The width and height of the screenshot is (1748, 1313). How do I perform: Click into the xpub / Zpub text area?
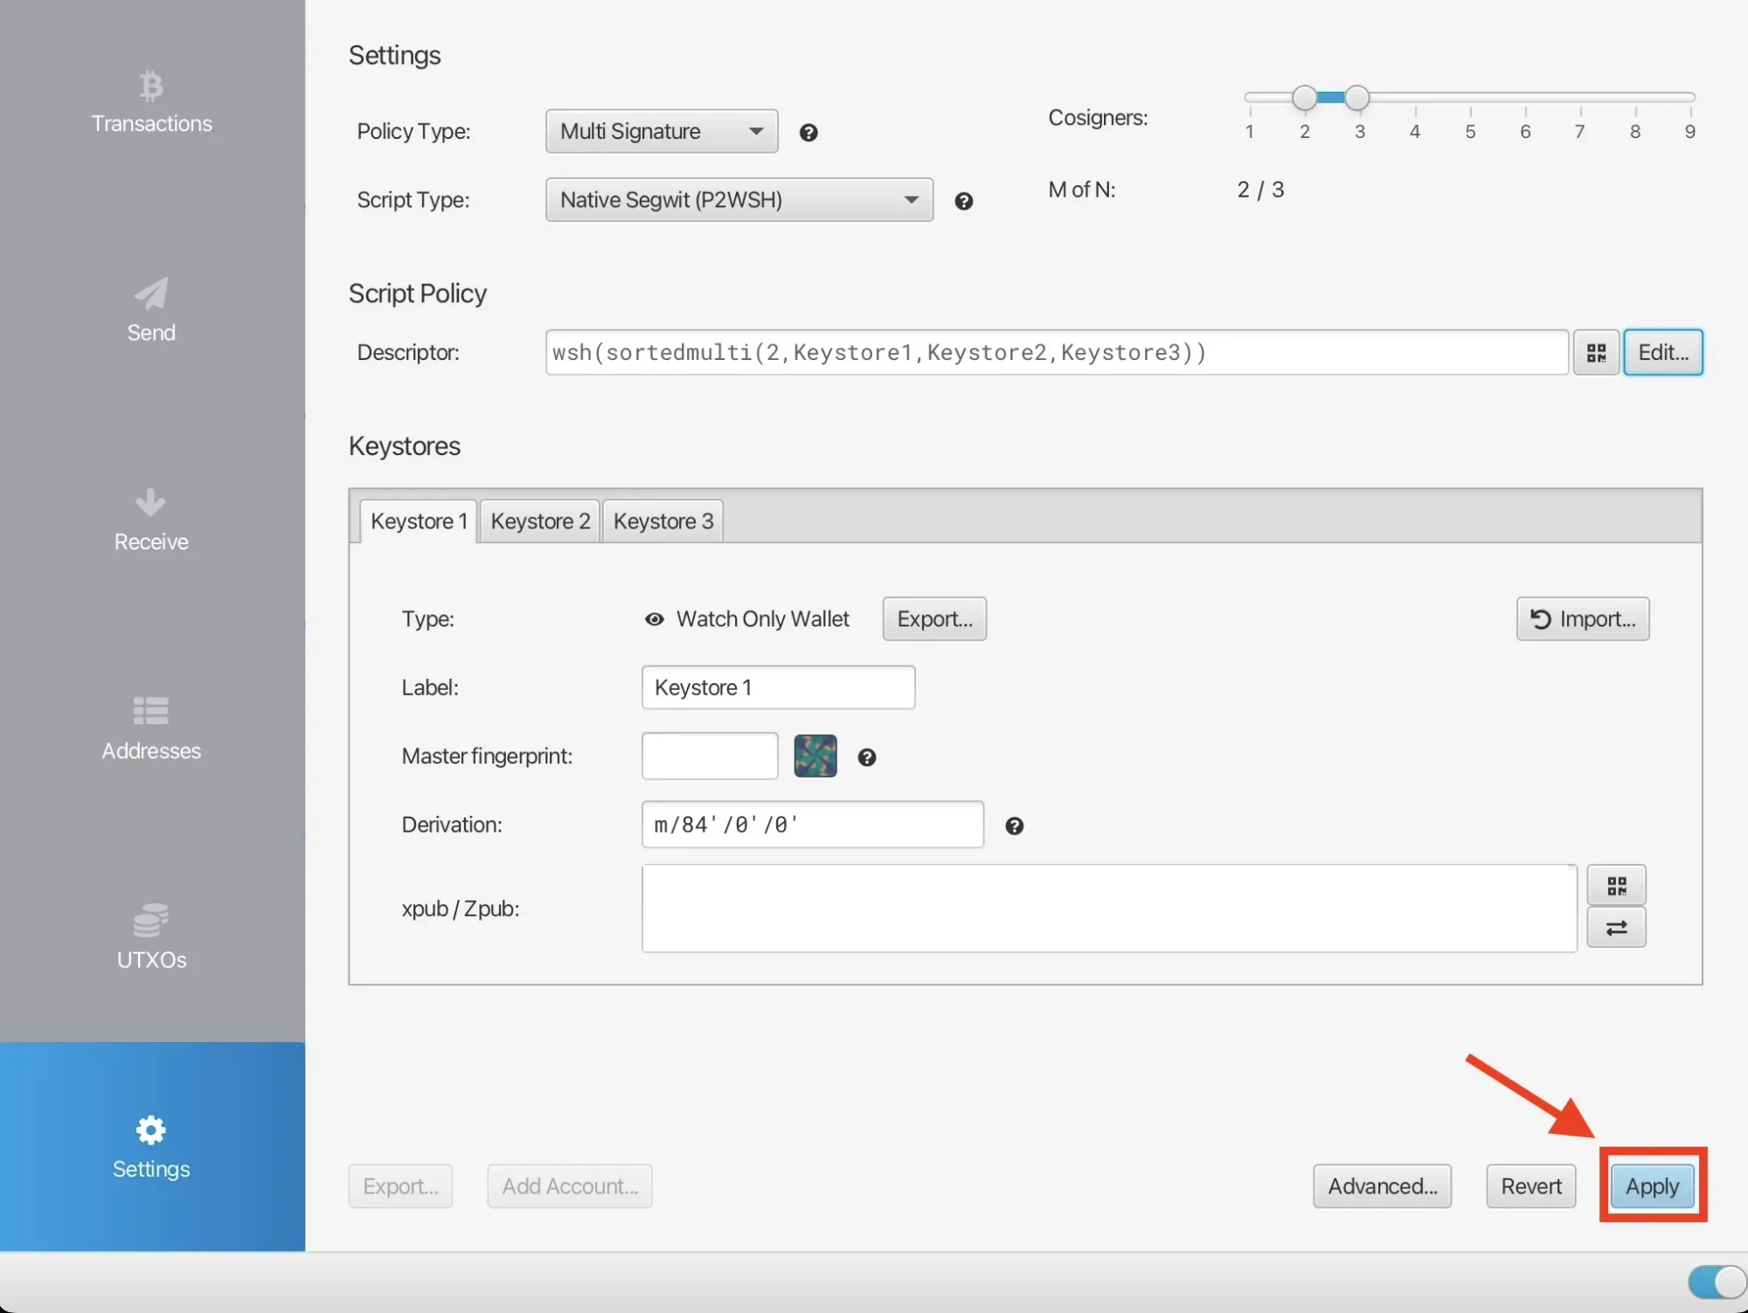1109,909
